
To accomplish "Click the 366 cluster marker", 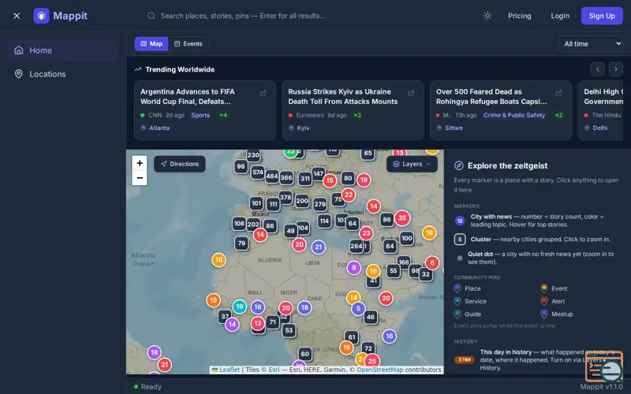I will click(x=286, y=177).
